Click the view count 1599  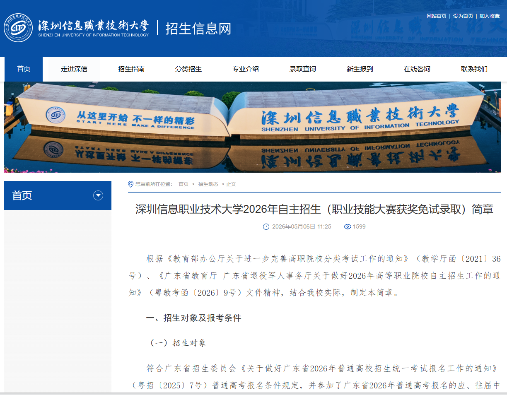pos(359,226)
